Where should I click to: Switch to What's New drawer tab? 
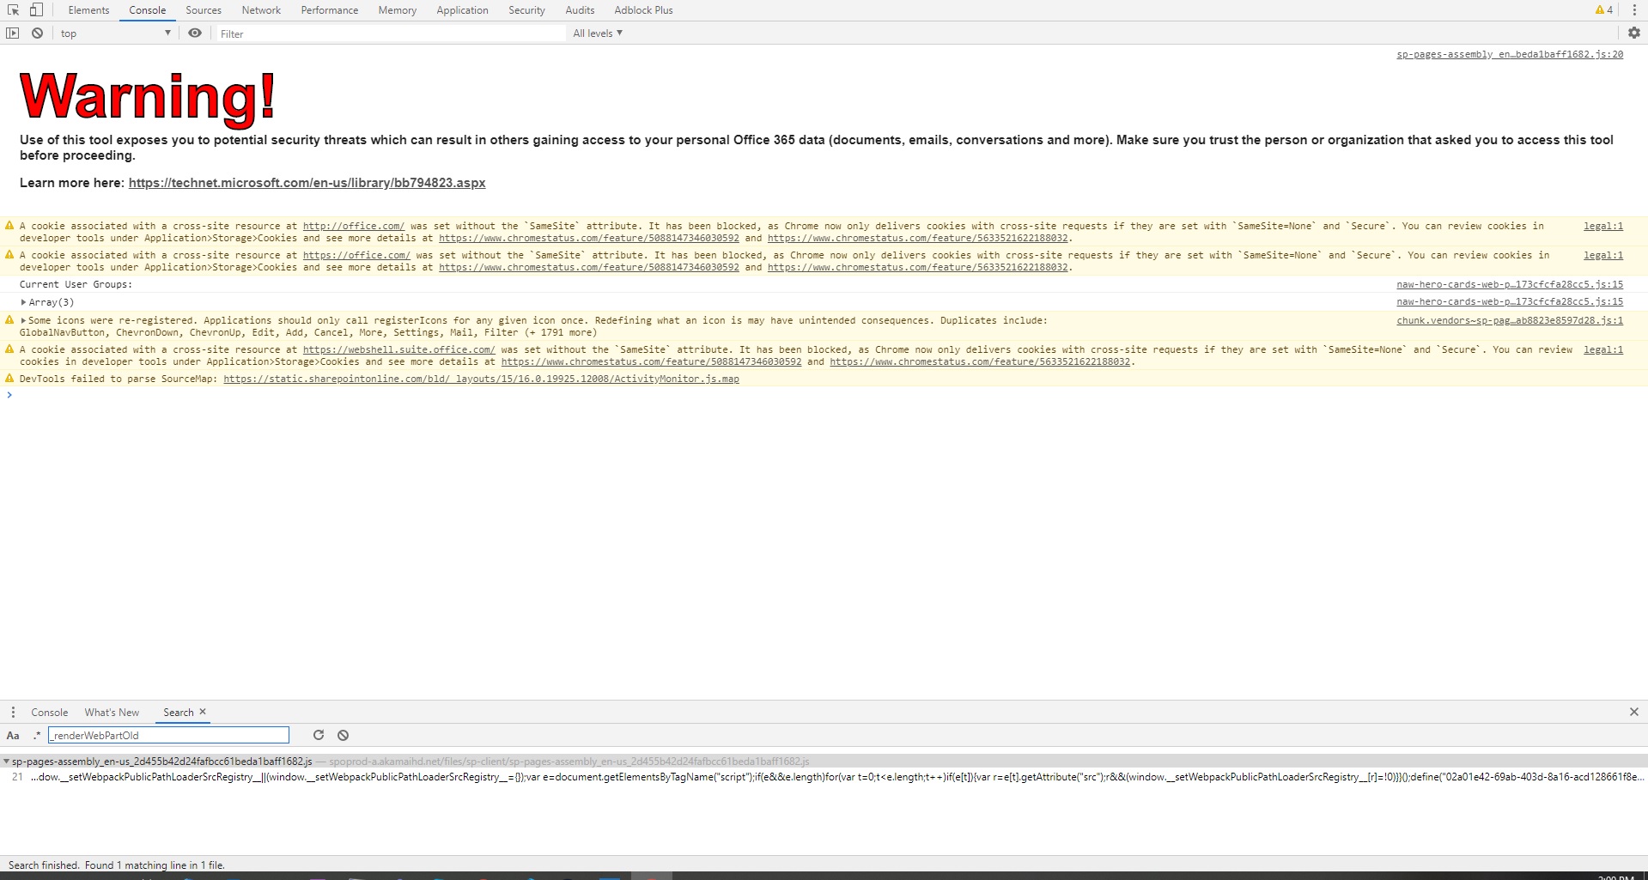point(112,712)
